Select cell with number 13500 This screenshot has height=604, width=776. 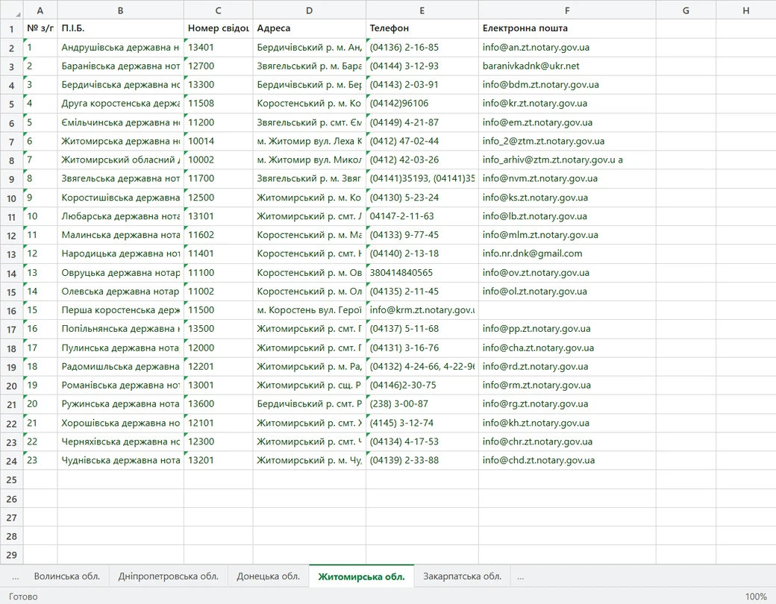218,329
